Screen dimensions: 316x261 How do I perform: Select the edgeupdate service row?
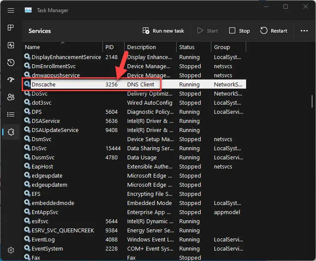[134, 175]
